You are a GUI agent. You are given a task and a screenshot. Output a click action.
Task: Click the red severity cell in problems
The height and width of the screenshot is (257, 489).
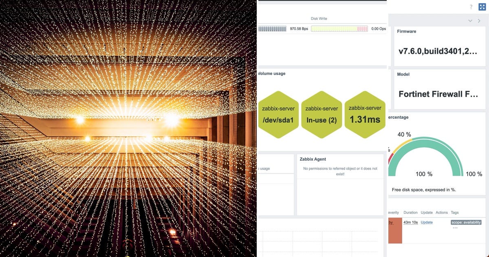[396, 230]
